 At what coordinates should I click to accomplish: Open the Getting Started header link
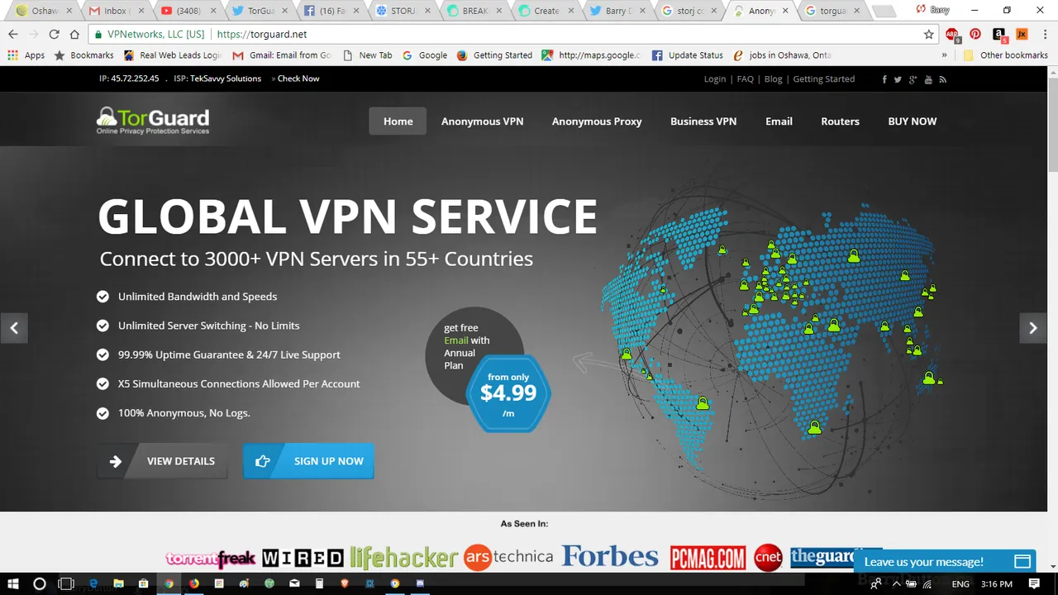[824, 79]
